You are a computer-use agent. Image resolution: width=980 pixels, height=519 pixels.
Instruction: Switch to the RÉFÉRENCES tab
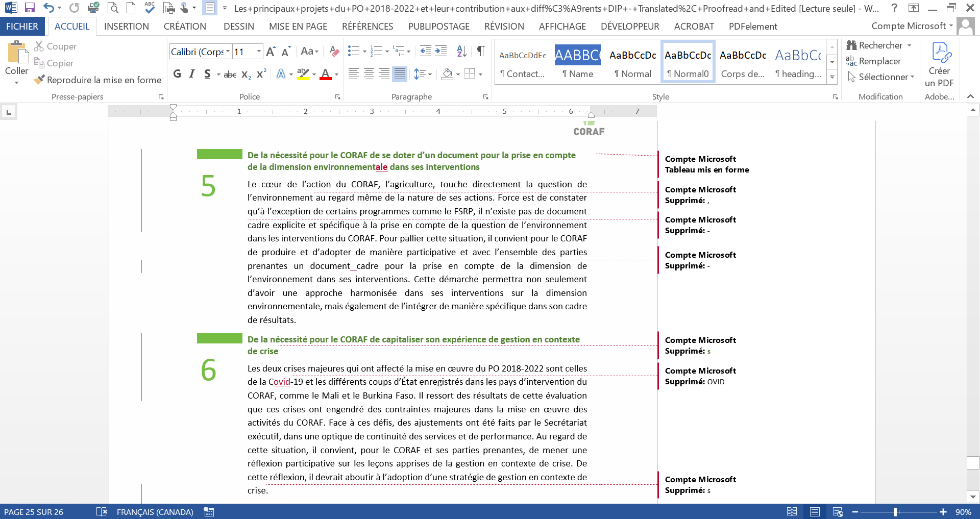coord(367,27)
